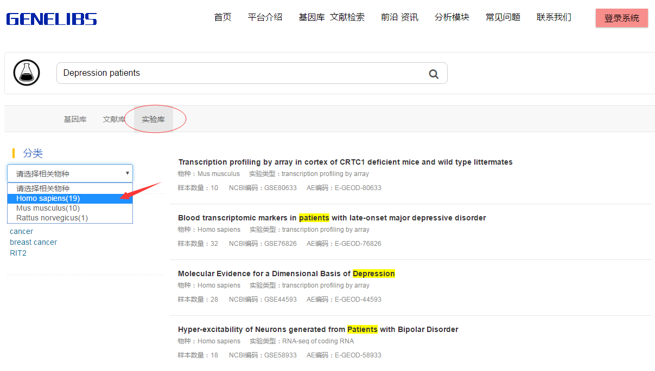Screen dimensions: 655x371
Task: Click the 登录系统 login button
Action: 621,18
